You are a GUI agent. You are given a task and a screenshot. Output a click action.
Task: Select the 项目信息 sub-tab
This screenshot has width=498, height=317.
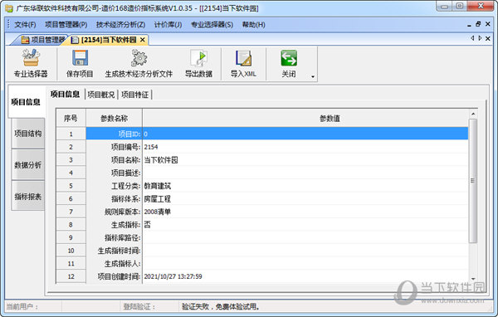point(65,95)
